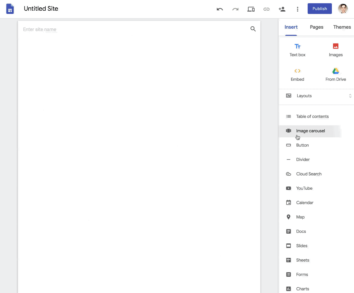Click the Map pin icon
Screen dimensions: 354x293
point(289,217)
